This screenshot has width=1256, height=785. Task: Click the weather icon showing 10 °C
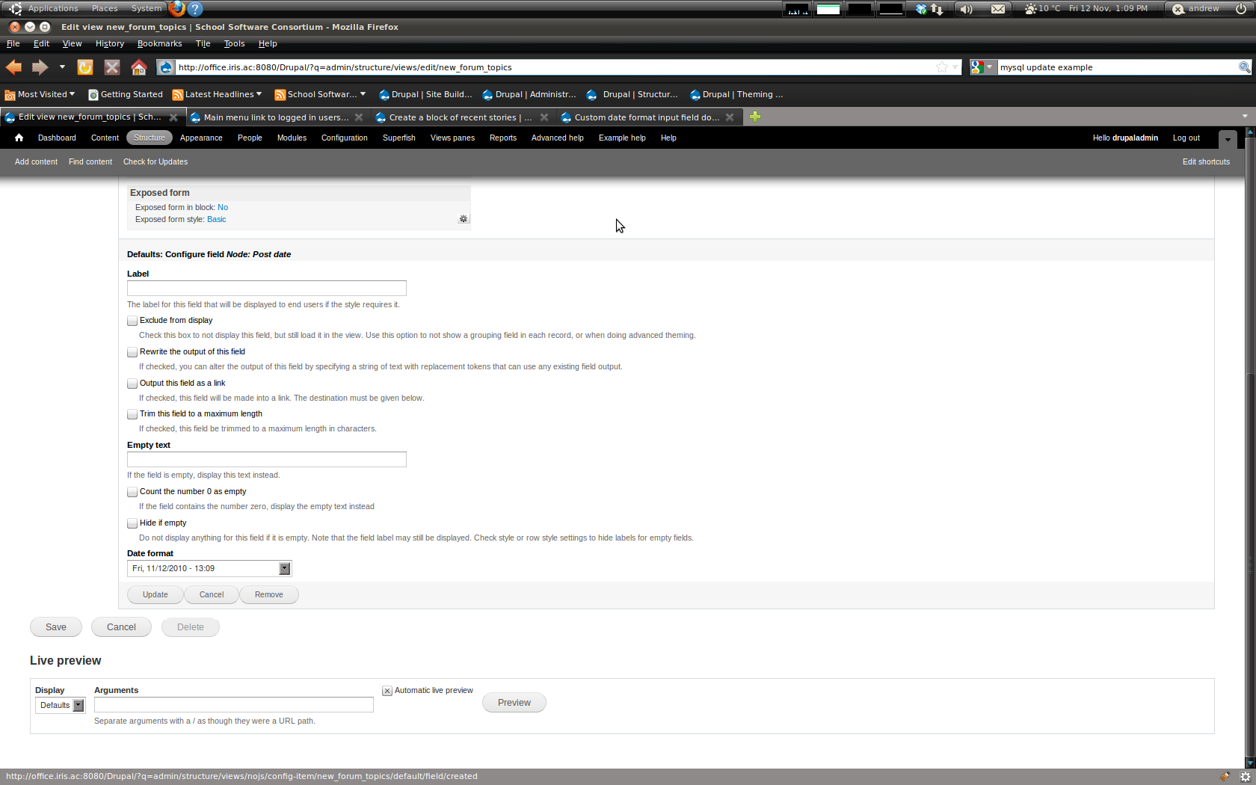[x=1030, y=8]
